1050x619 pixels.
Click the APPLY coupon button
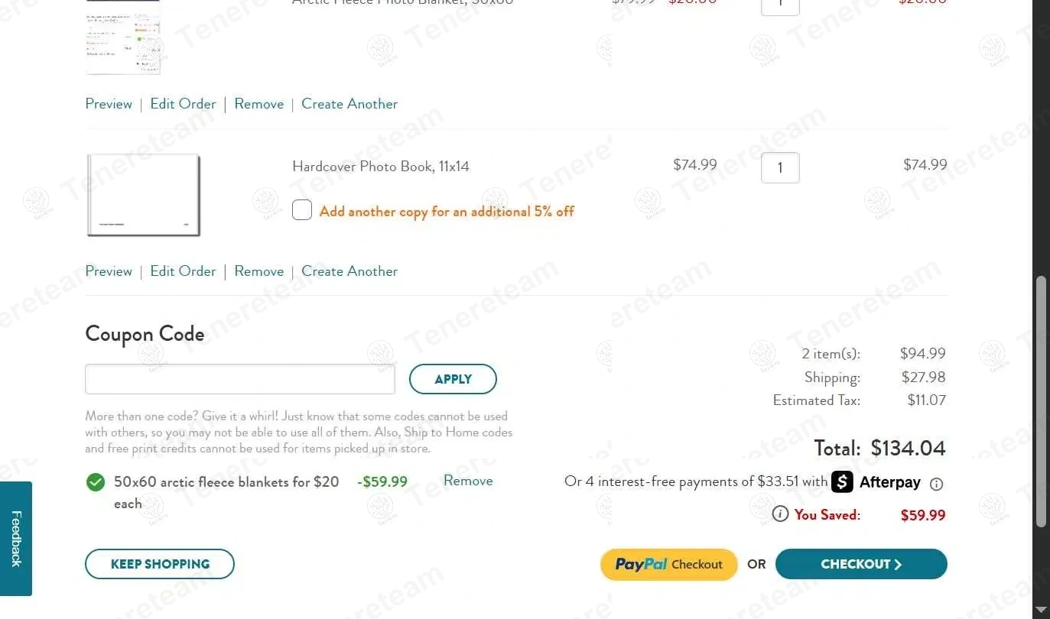pyautogui.click(x=453, y=379)
